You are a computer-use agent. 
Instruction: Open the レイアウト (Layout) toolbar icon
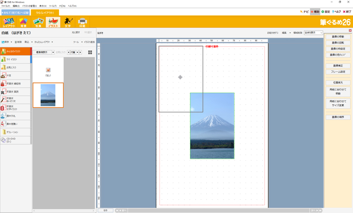coord(9,22)
